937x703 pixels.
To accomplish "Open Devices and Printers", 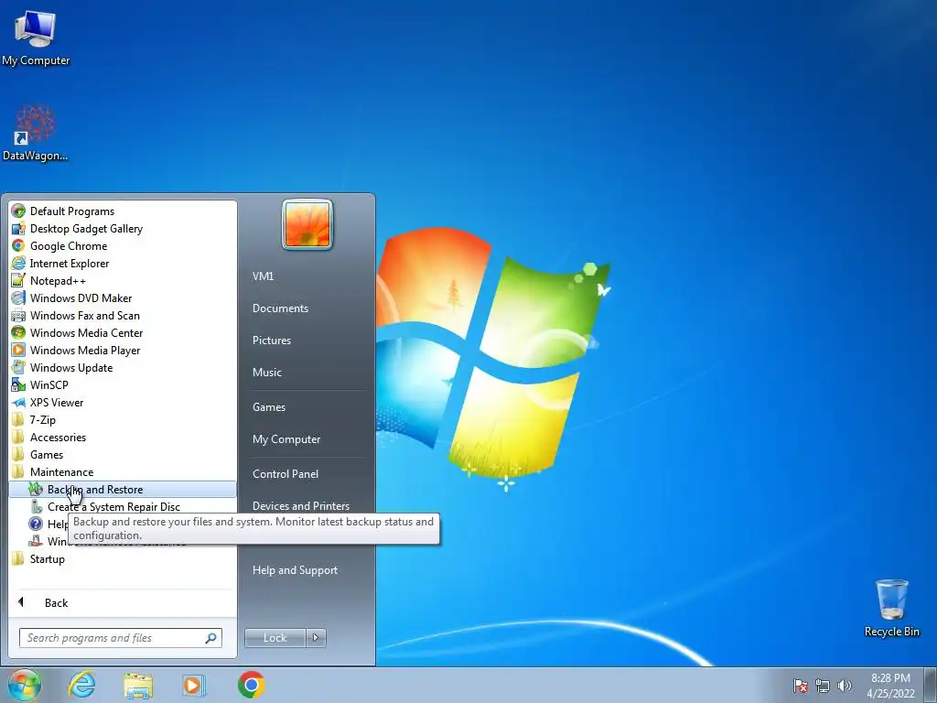I will click(x=300, y=505).
